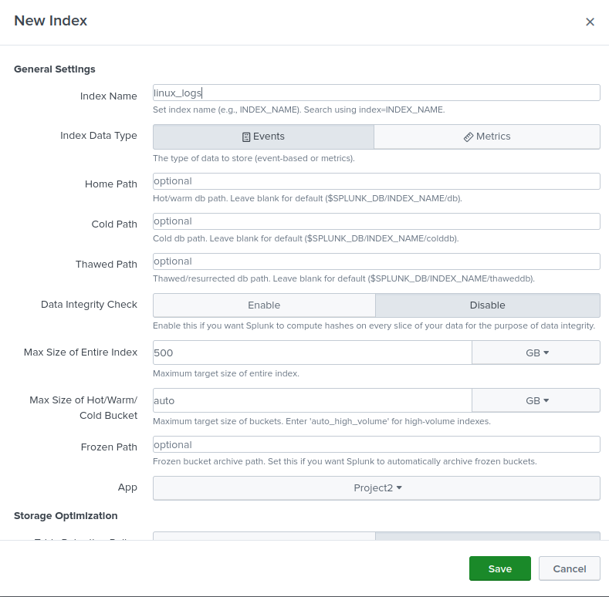Click the General Settings heading

pyautogui.click(x=54, y=69)
